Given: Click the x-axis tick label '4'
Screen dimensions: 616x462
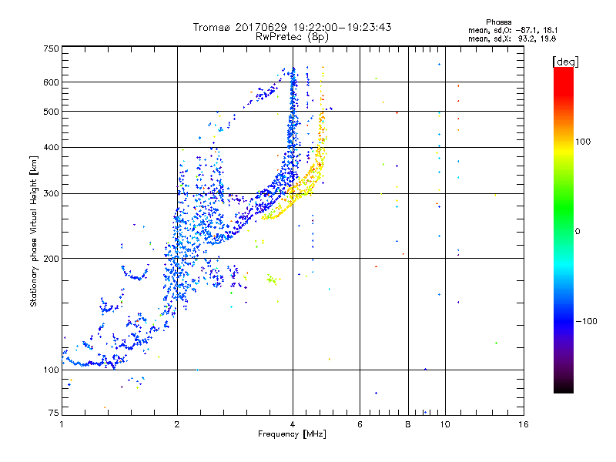Looking at the screenshot, I should coord(293,424).
